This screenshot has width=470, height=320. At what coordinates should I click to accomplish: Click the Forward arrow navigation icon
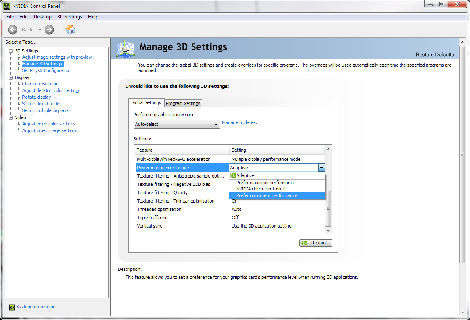click(x=49, y=30)
